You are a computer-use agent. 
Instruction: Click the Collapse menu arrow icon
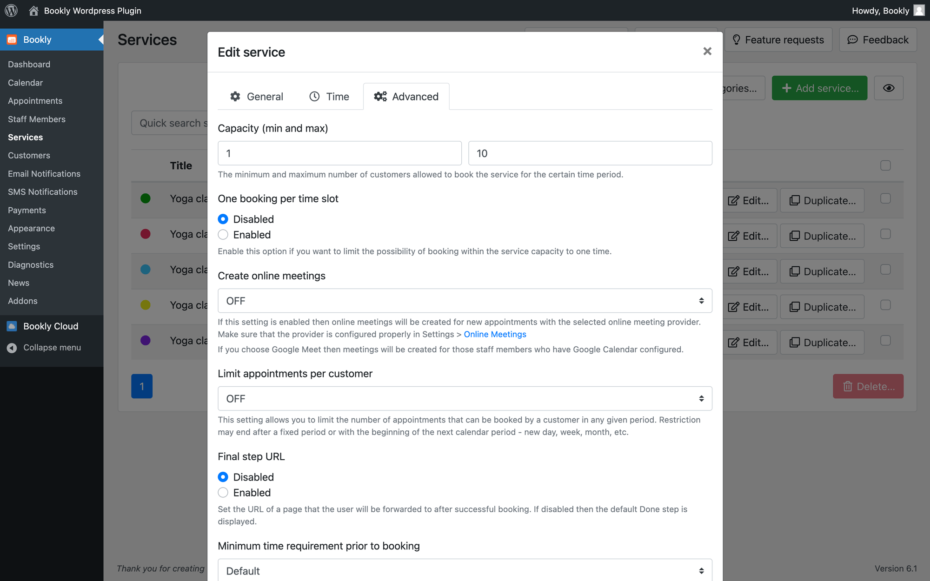(x=12, y=348)
